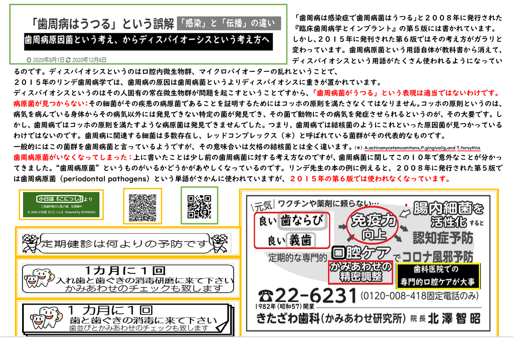Click the clock icon before 2020年8月1日
The image size is (513, 338).
pyautogui.click(x=29, y=59)
